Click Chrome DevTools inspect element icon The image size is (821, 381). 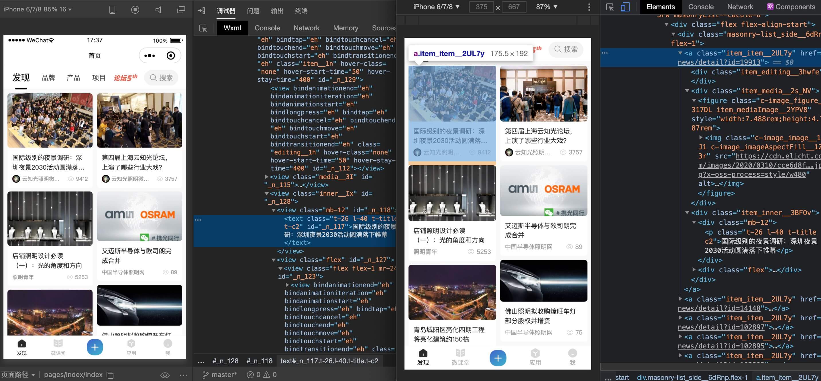tap(609, 7)
